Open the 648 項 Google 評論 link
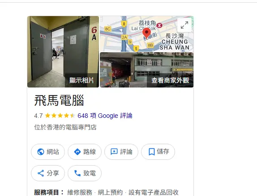 [x=105, y=116]
